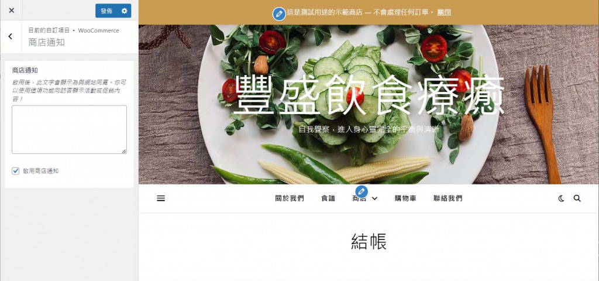Click the site title 豐盛飲食療癒

click(369, 95)
